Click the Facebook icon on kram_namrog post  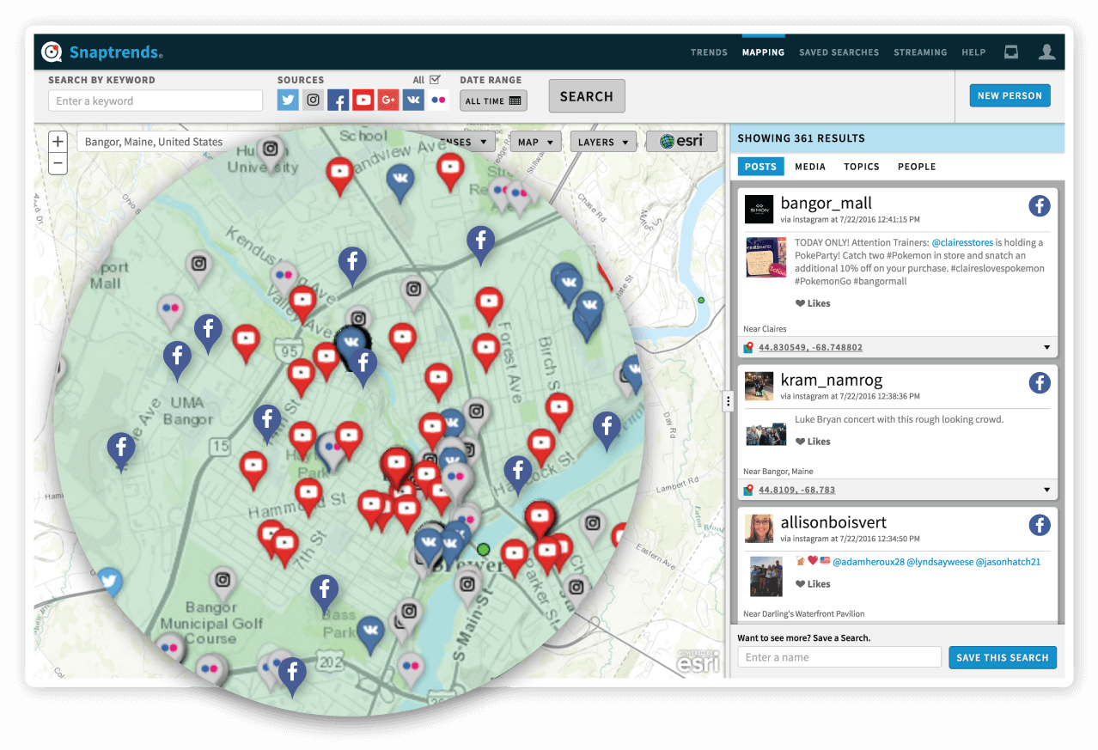[x=1040, y=382]
